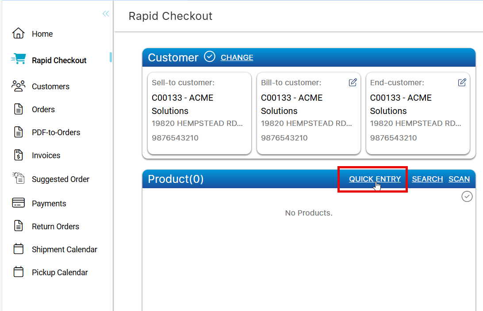Image resolution: width=483 pixels, height=311 pixels.
Task: Open QUICK ENTRY for products
Action: (x=375, y=179)
